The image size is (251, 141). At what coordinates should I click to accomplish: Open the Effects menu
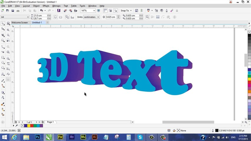coord(46,6)
